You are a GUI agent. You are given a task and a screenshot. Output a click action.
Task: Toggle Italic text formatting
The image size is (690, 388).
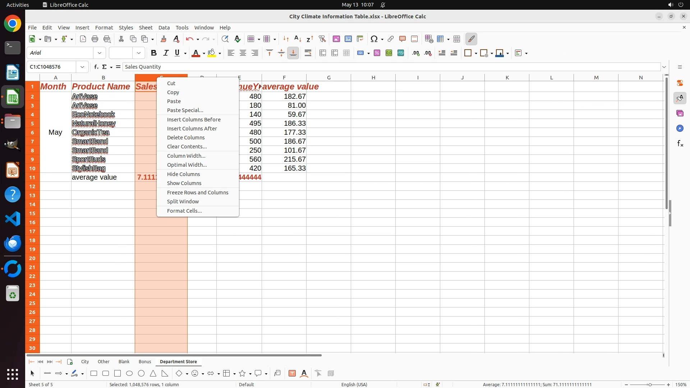coord(166,53)
